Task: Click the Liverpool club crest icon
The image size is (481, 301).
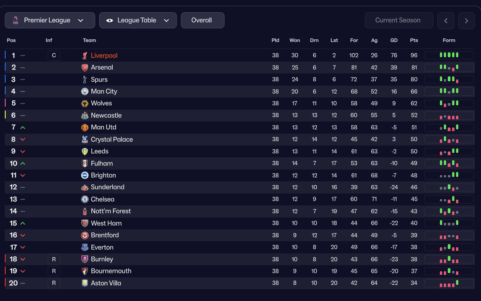Action: pyautogui.click(x=85, y=55)
